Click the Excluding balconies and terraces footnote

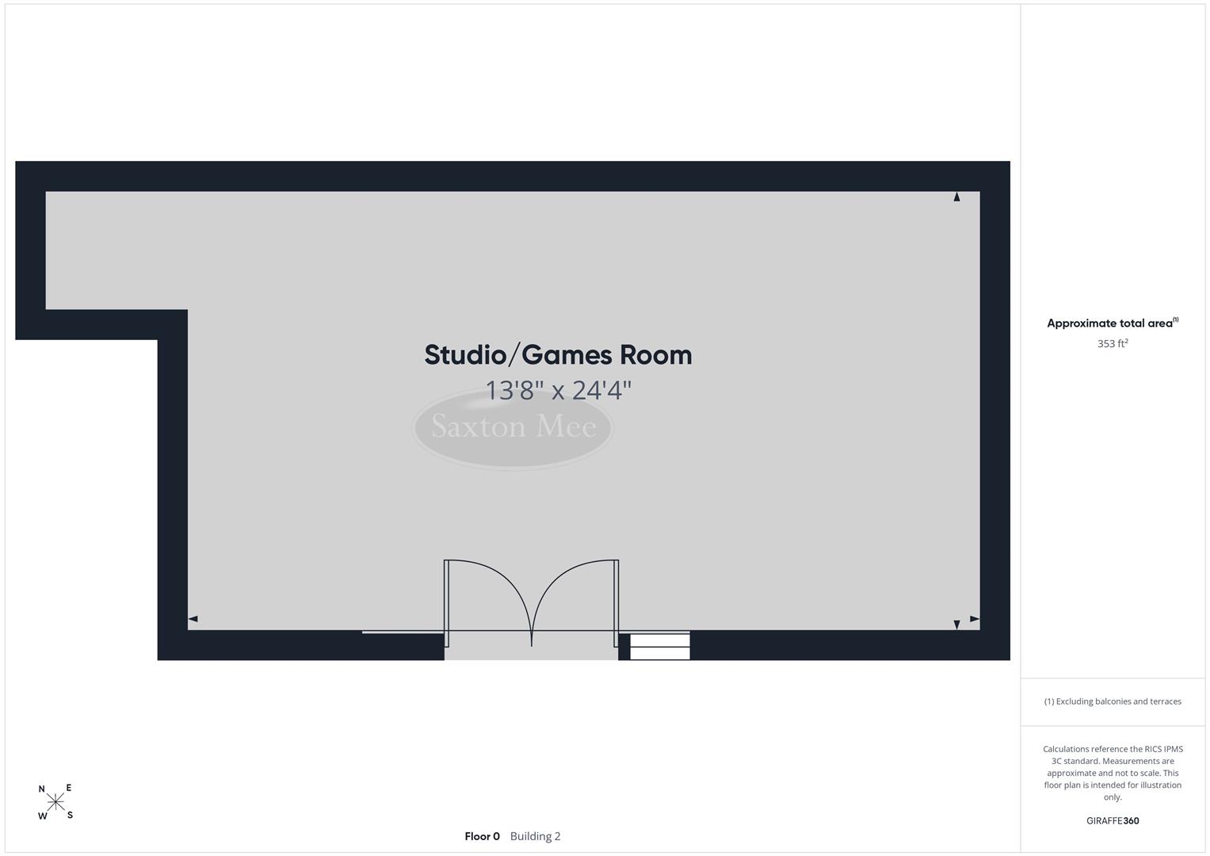point(1113,701)
